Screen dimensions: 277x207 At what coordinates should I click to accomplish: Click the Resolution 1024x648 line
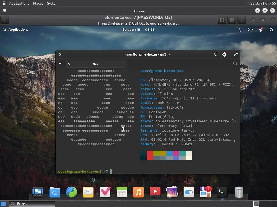pos(162,107)
